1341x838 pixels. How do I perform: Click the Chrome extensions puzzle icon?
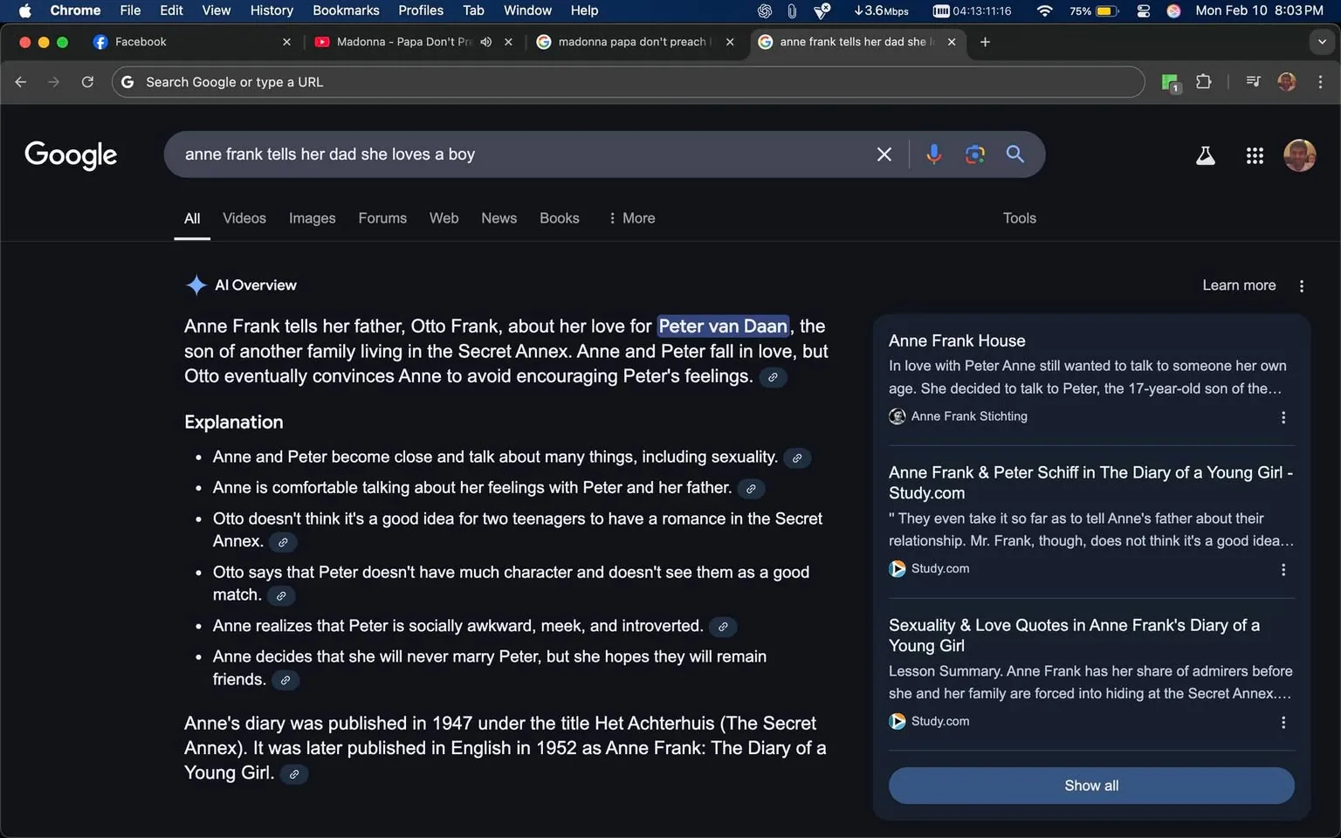coord(1203,81)
